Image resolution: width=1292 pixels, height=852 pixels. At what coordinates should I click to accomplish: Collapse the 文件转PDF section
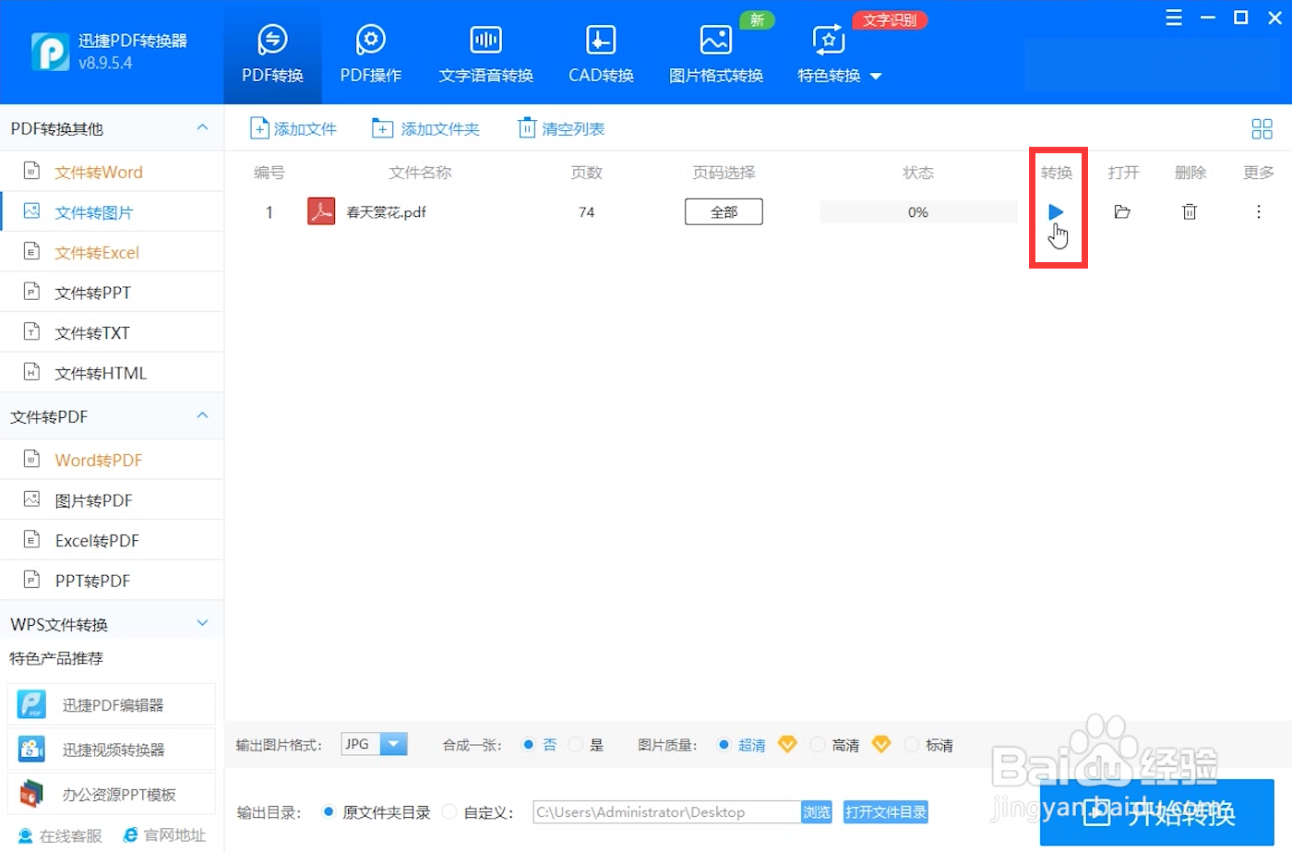coord(201,416)
